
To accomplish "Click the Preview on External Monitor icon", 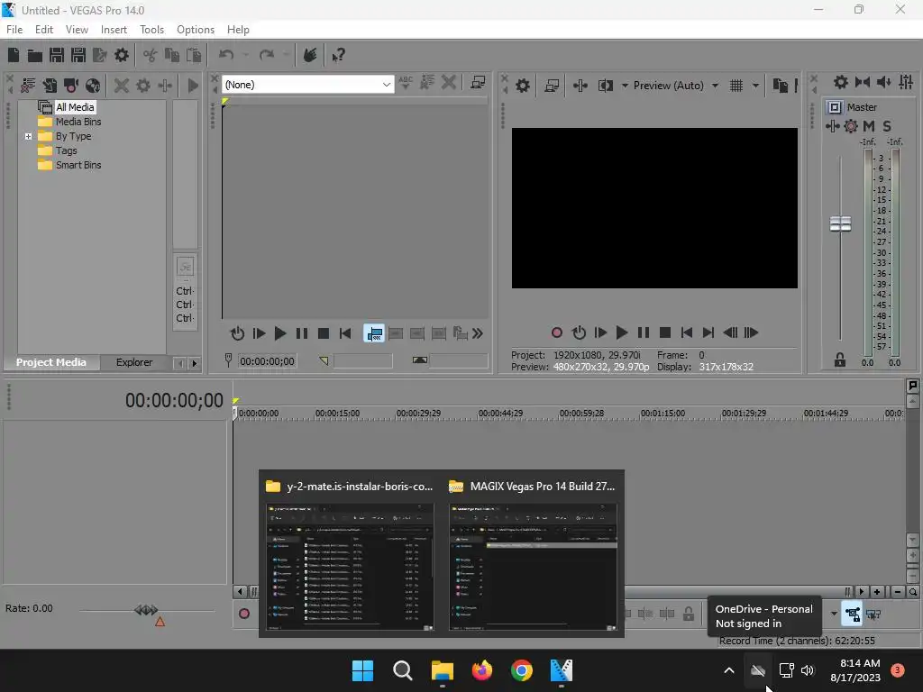I will pos(552,86).
